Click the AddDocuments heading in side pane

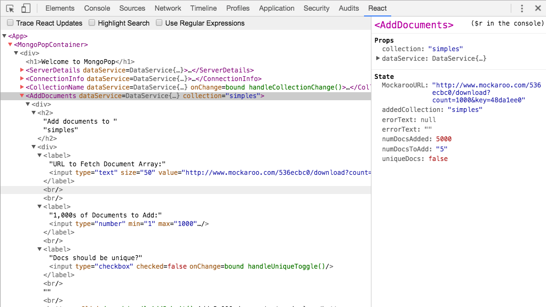pyautogui.click(x=414, y=25)
